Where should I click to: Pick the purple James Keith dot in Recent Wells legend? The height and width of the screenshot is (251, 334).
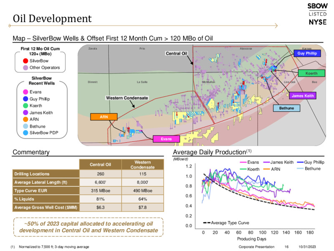25,113
